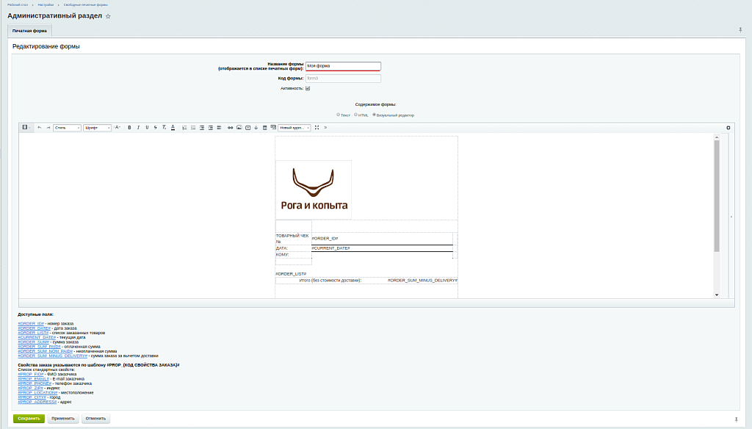Change the text color with the A icon

tap(173, 128)
